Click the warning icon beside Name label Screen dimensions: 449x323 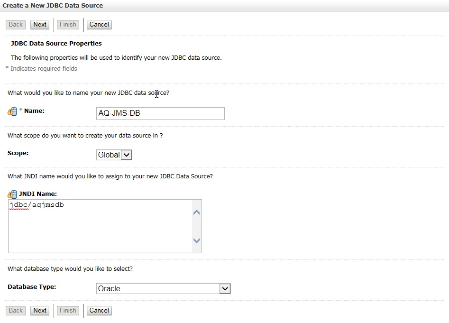(12, 111)
